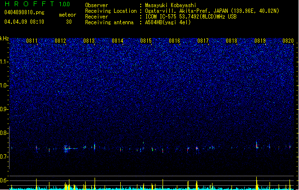This screenshot has width=299, height=190.
Task: Select the filename 0404090810.png
Action: click(x=24, y=12)
